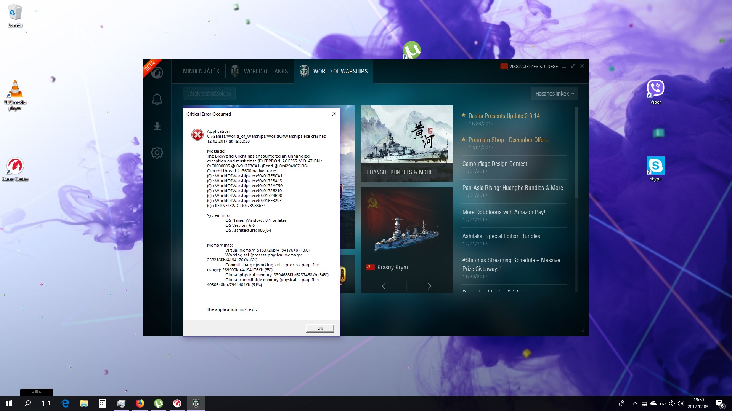Image resolution: width=732 pixels, height=411 pixels.
Task: Open World of Warships taskbar icon
Action: click(196, 403)
